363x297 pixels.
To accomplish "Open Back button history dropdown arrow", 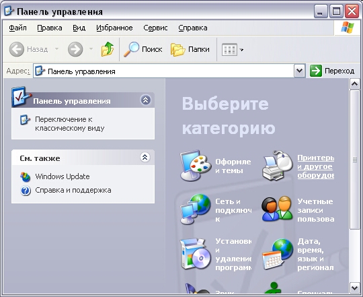I will 56,49.
